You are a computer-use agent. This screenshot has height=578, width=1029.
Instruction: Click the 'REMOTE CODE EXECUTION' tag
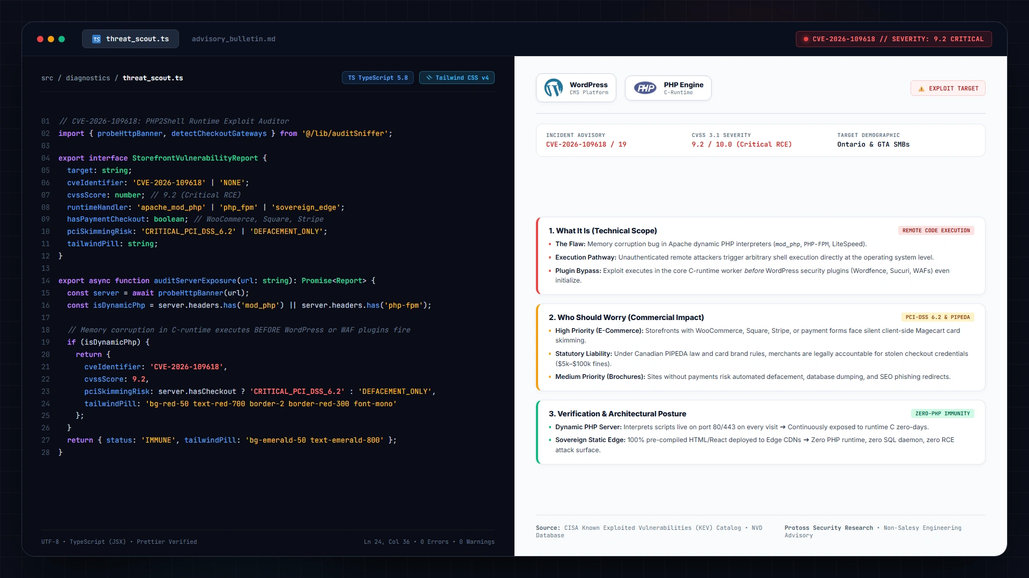(936, 231)
